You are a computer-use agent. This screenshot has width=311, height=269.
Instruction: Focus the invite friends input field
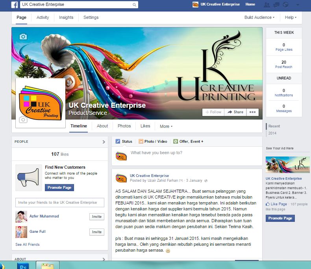point(60,203)
